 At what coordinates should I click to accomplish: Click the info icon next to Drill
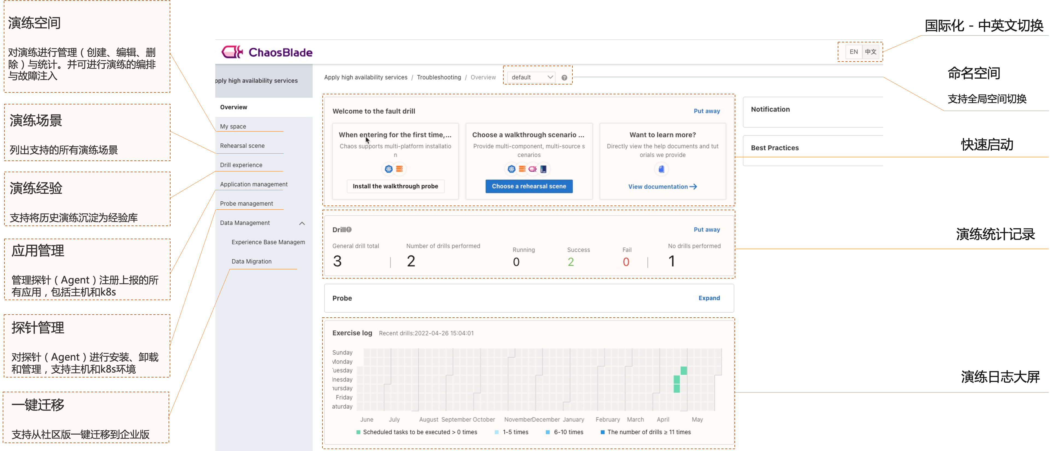point(349,230)
